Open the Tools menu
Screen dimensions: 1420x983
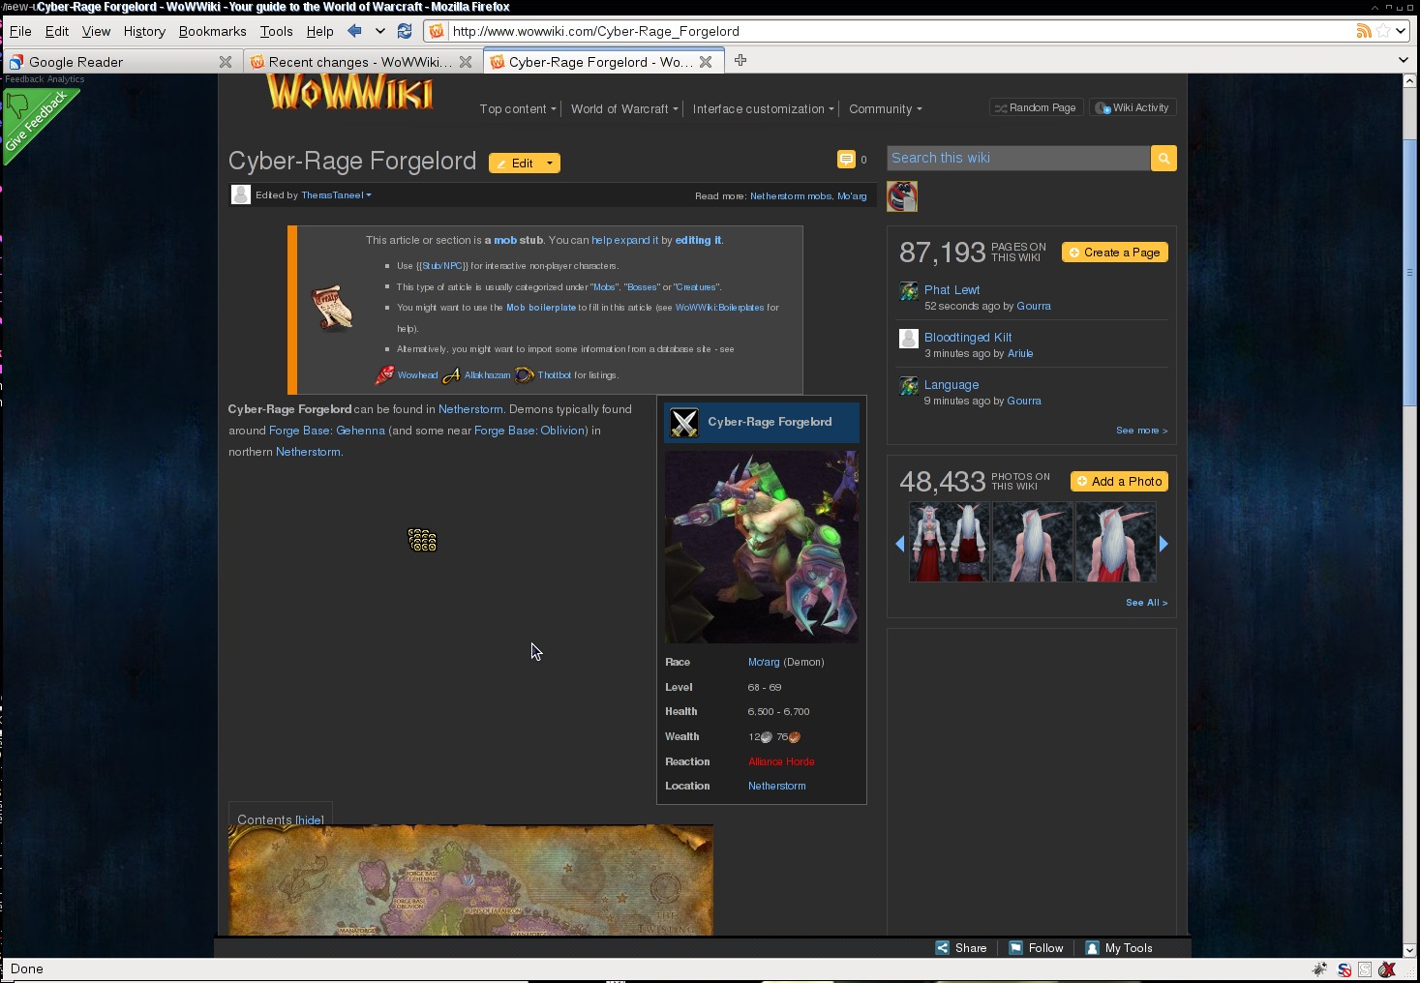pyautogui.click(x=276, y=31)
